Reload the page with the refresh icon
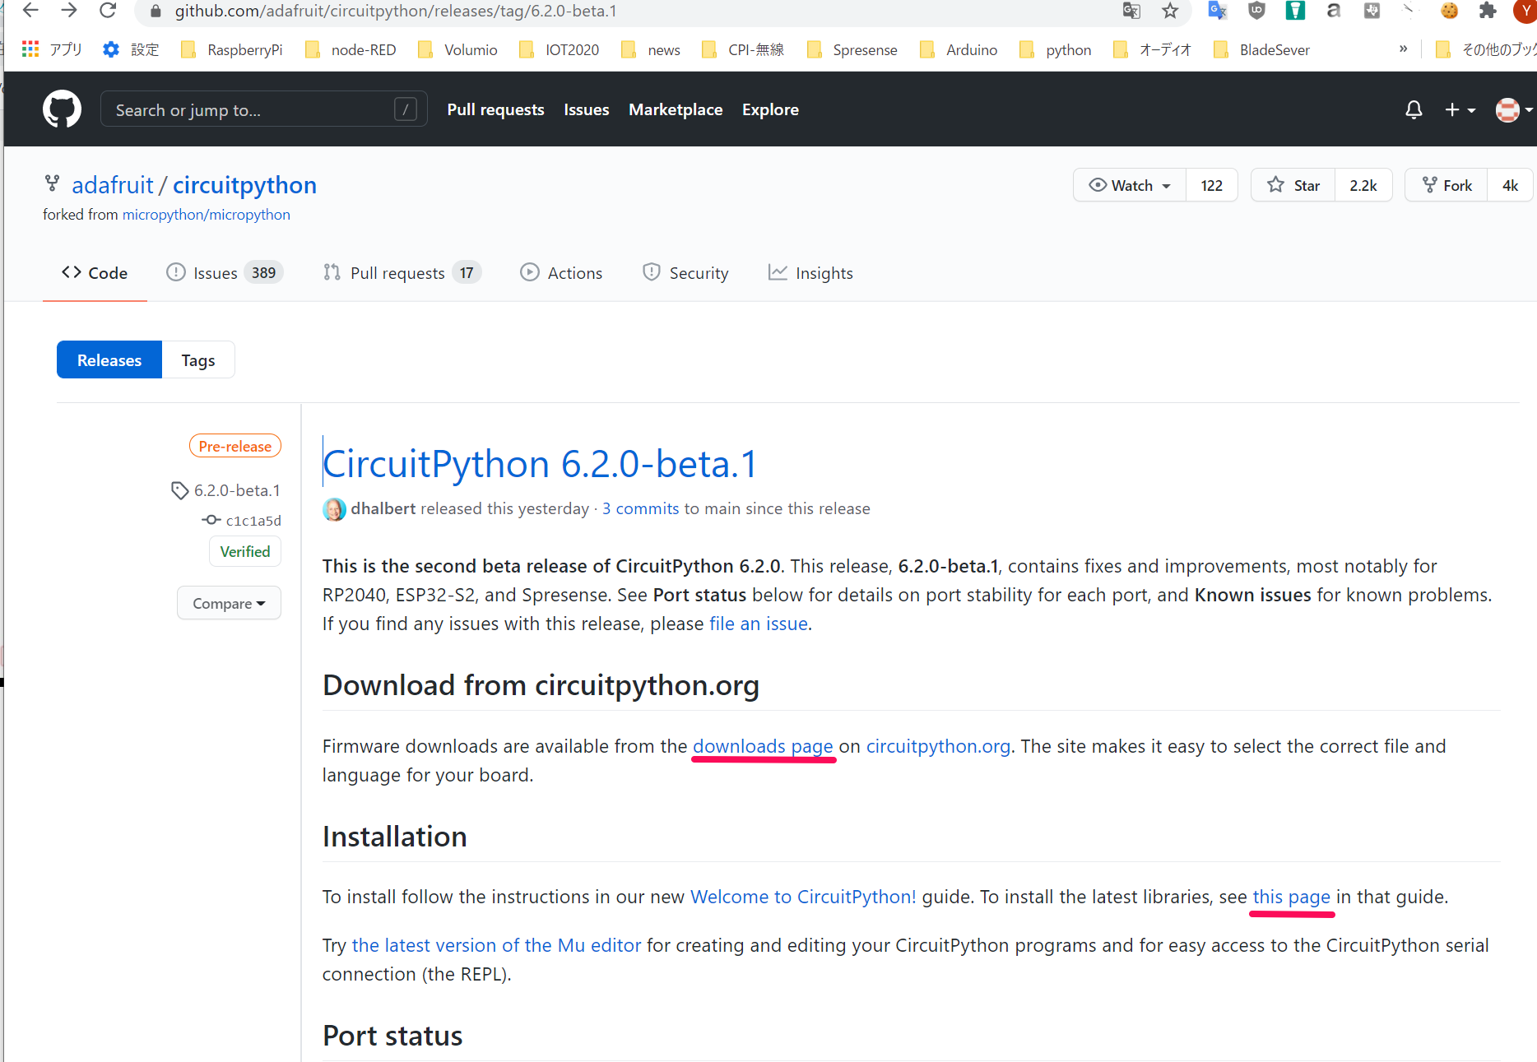This screenshot has width=1537, height=1062. (x=108, y=11)
